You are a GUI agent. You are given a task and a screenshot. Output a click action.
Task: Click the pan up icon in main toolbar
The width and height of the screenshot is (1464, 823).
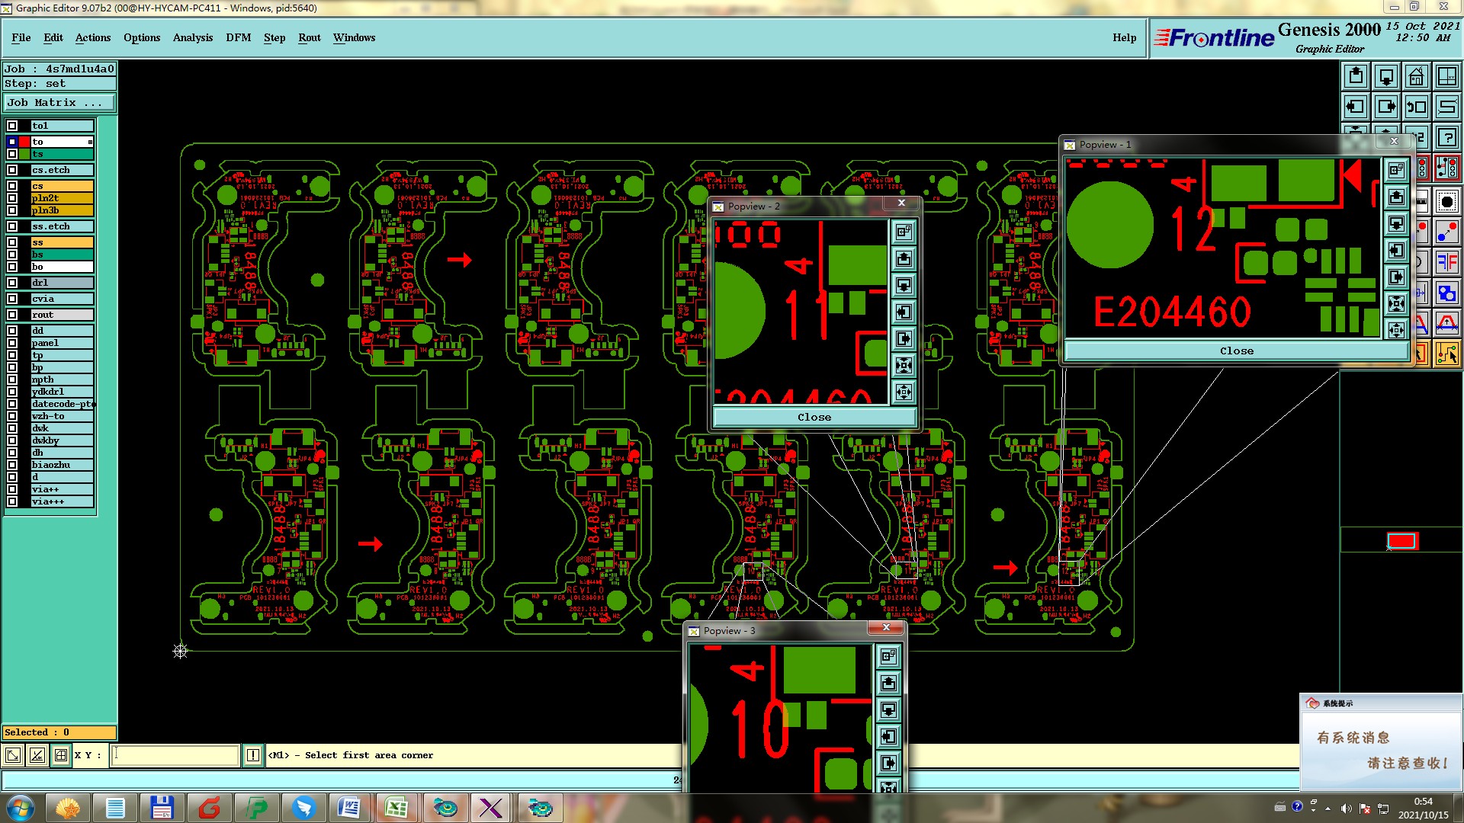1356,76
